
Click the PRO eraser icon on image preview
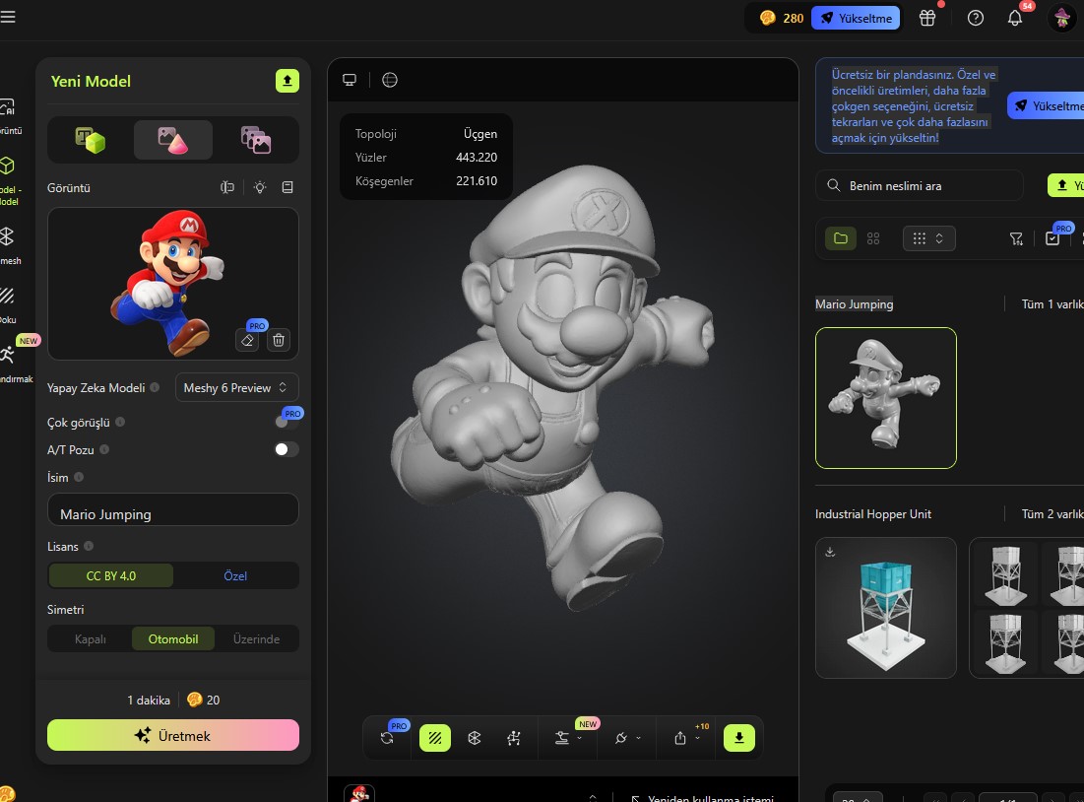[x=249, y=340]
